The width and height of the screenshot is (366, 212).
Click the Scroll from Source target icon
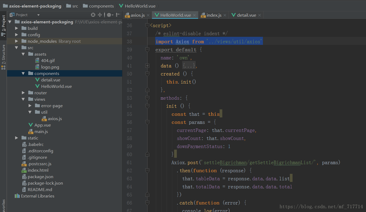(93, 15)
